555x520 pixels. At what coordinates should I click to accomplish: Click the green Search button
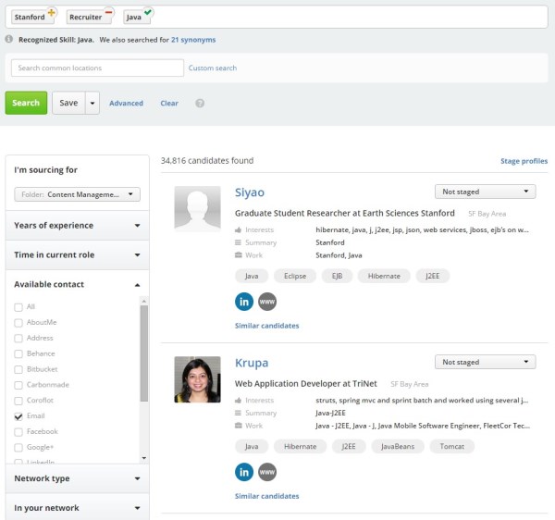[x=26, y=103]
